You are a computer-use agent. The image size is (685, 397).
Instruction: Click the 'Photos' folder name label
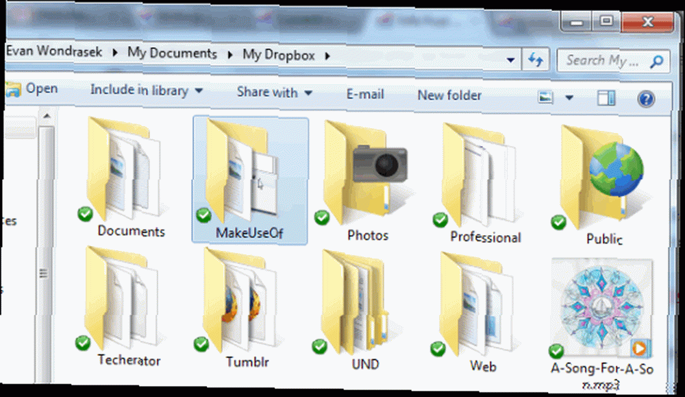(368, 235)
